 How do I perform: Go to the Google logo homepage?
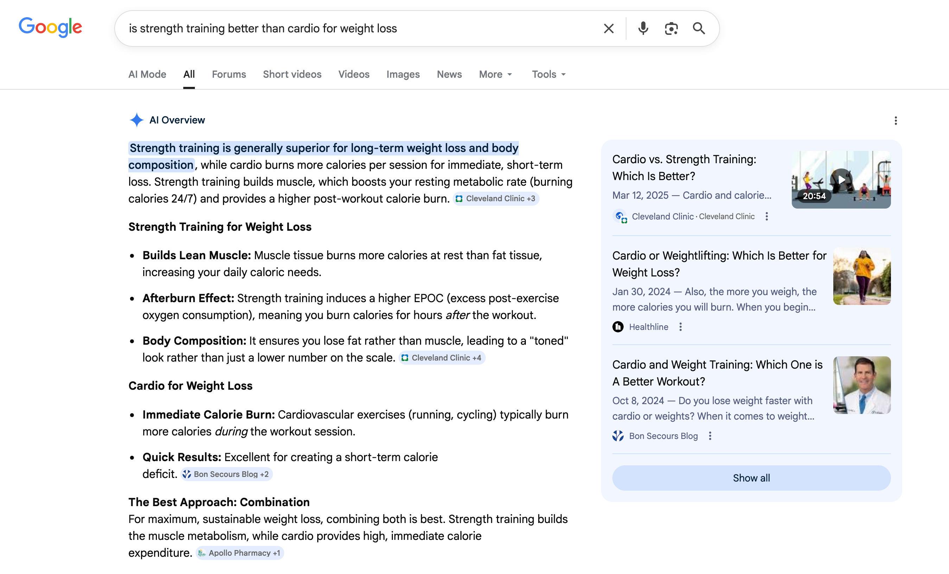(x=50, y=27)
